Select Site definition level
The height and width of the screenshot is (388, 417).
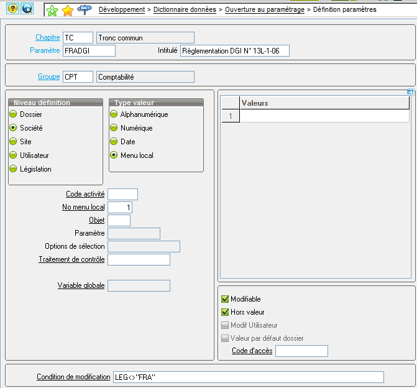point(13,141)
